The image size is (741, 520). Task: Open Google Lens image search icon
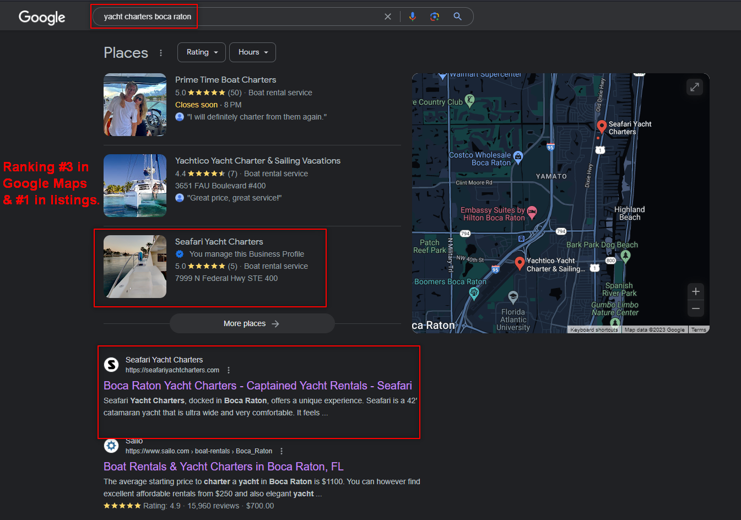pos(435,17)
